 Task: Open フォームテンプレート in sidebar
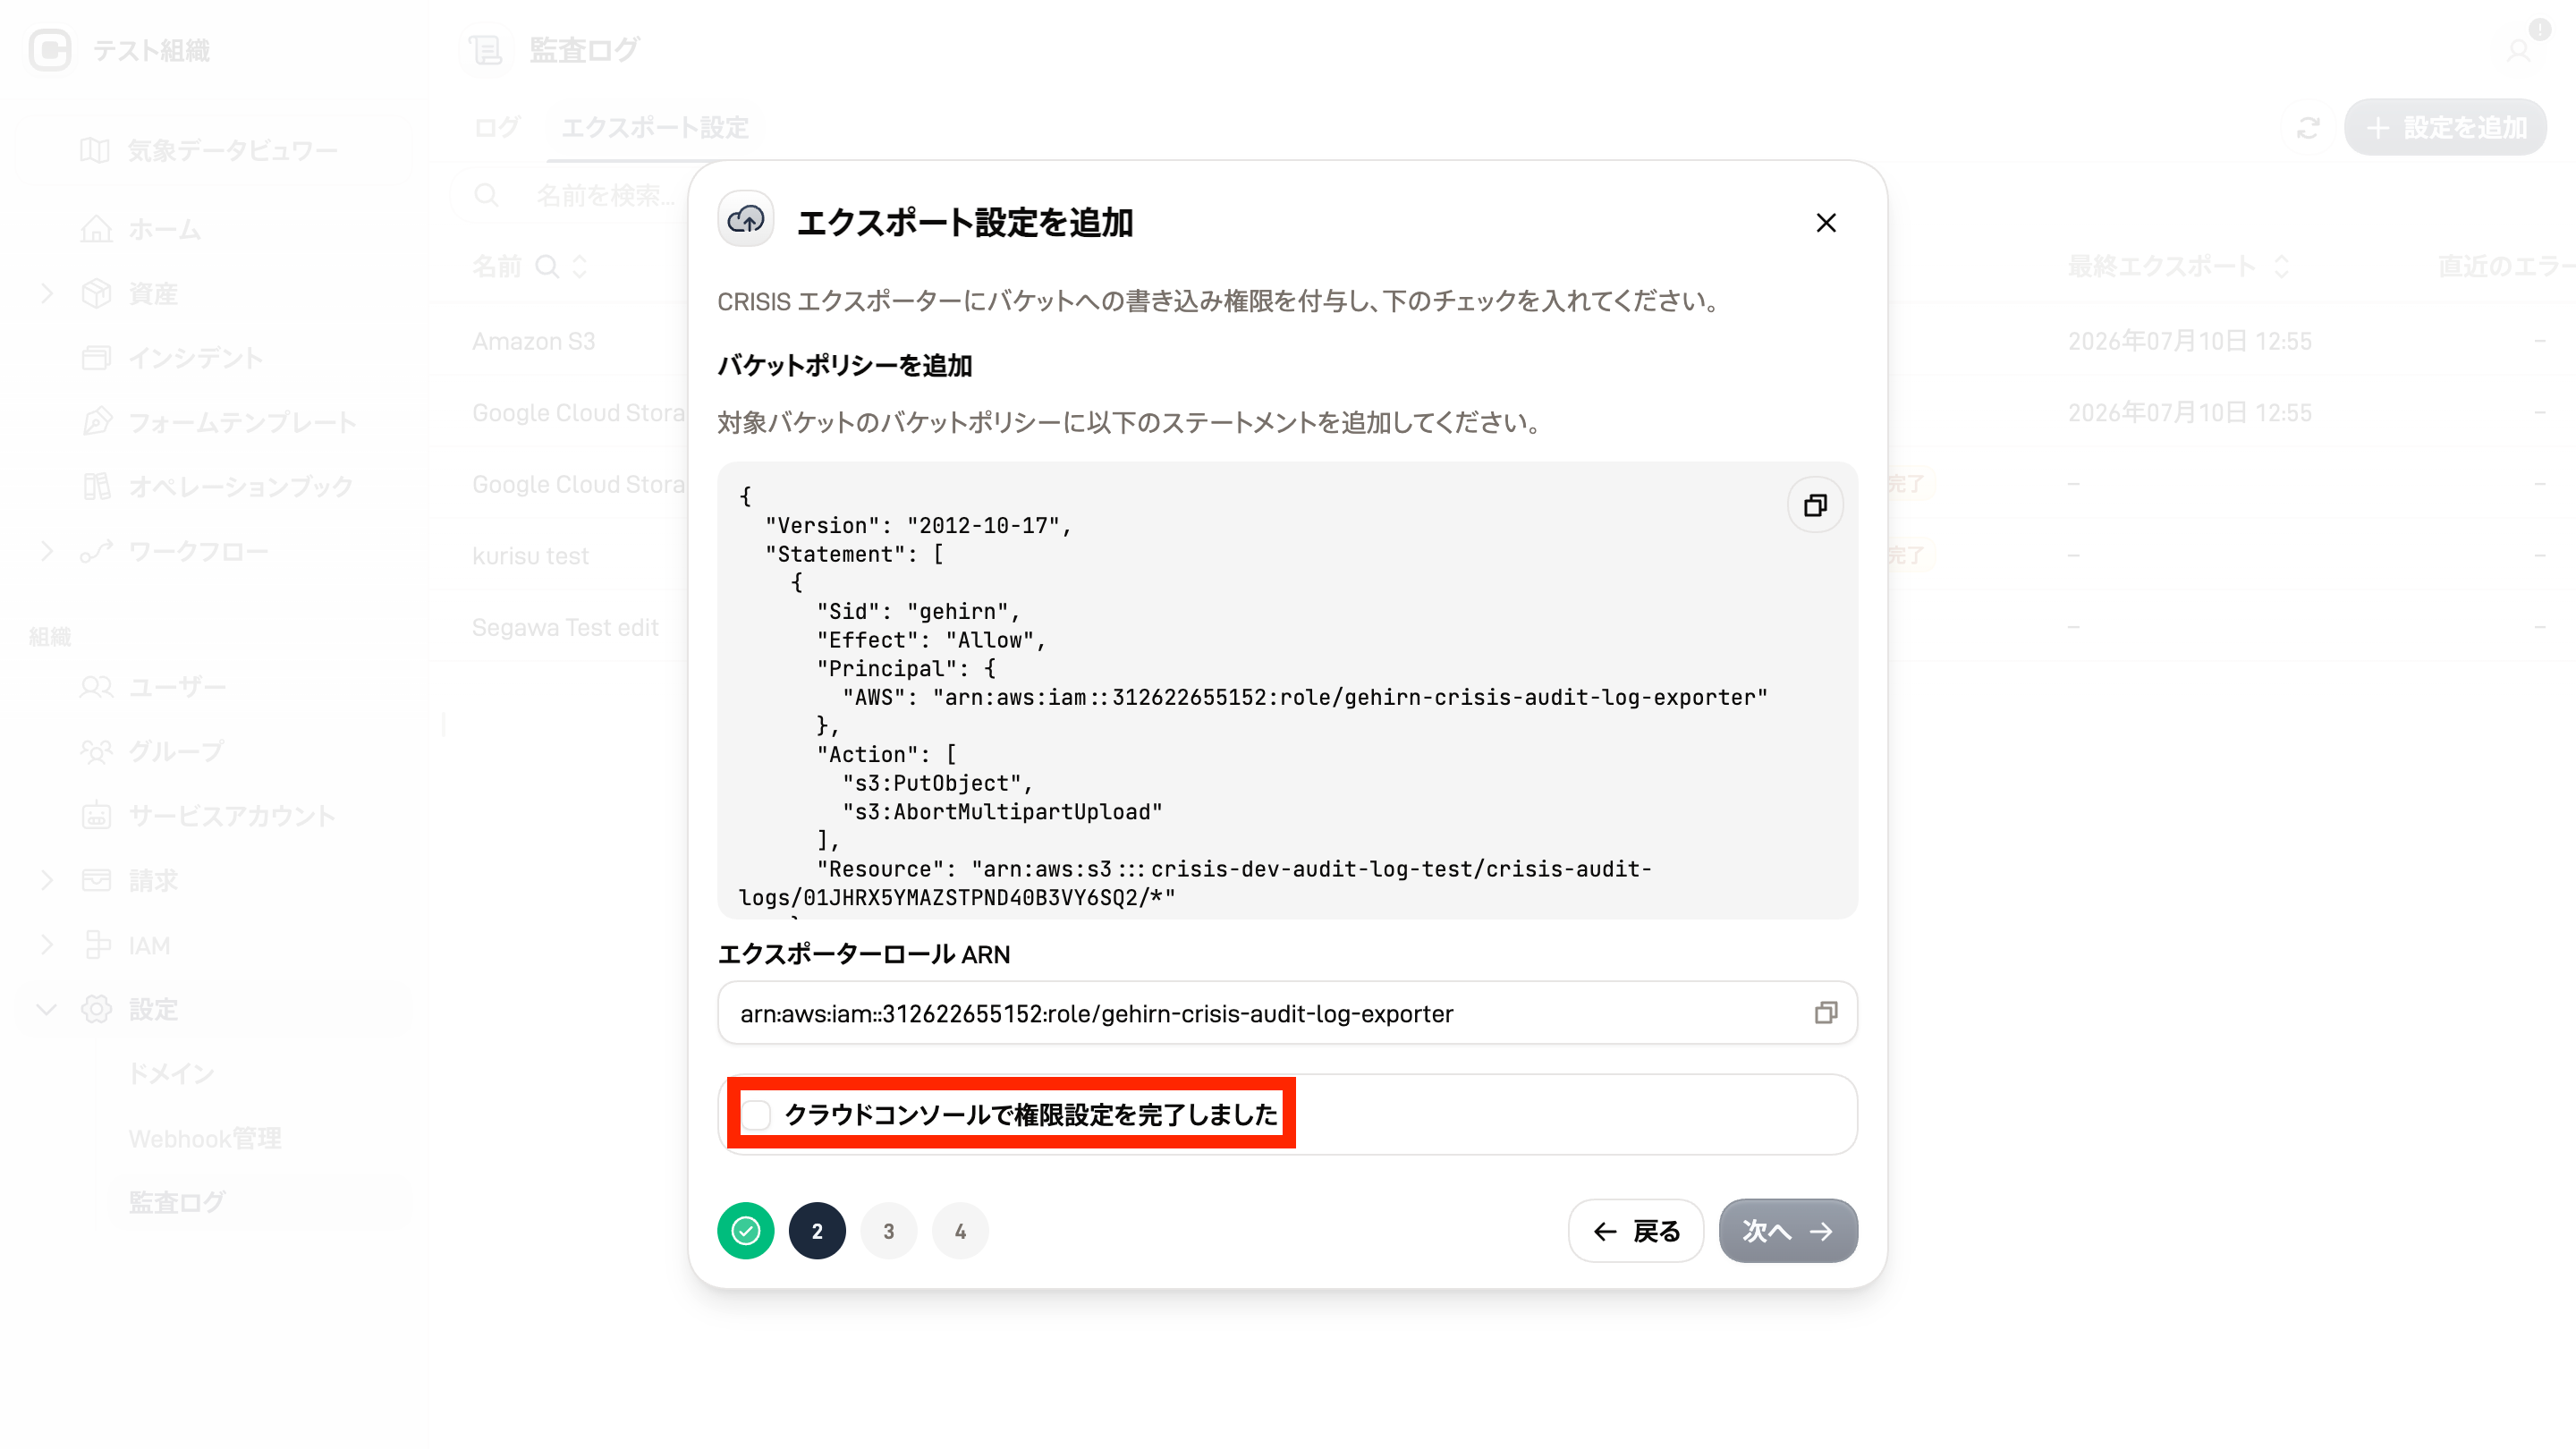(215, 422)
